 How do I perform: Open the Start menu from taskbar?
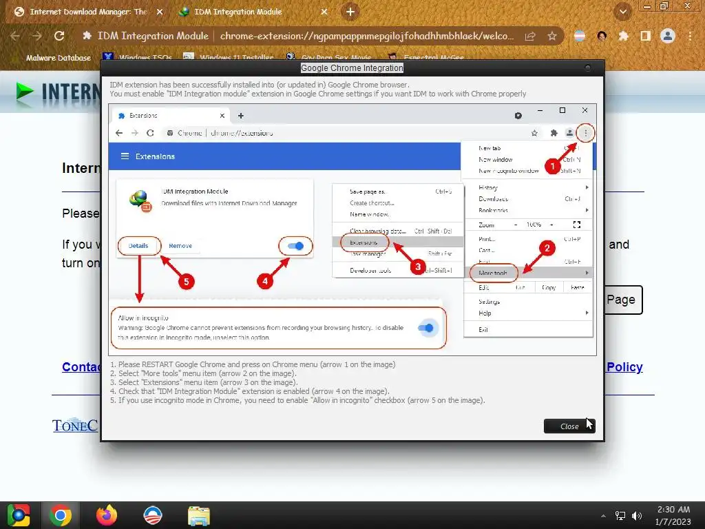[x=18, y=515]
